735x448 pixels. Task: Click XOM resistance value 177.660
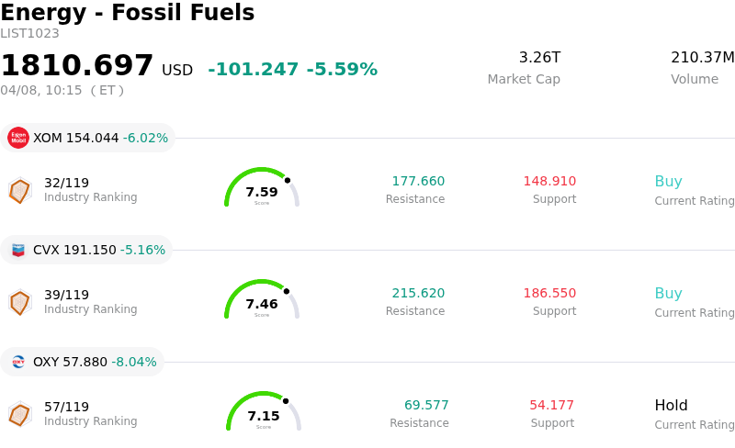418,182
